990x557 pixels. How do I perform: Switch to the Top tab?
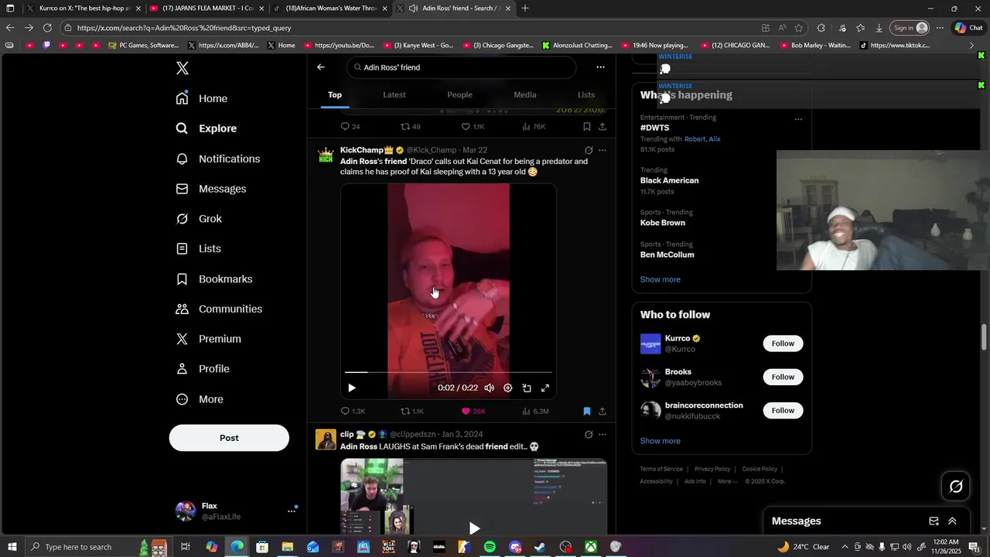pyautogui.click(x=335, y=95)
